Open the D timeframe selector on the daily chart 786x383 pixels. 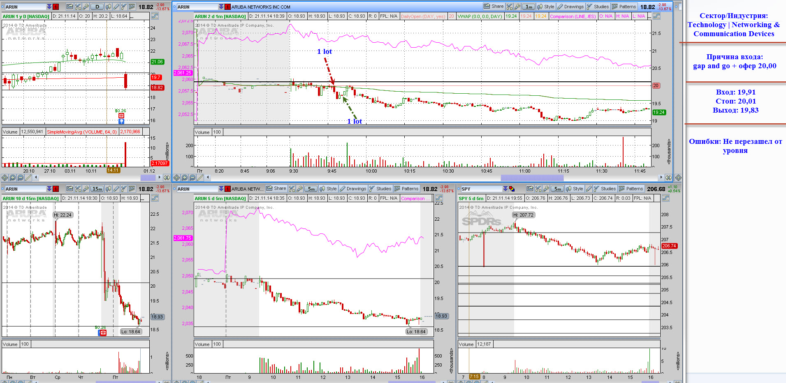tap(97, 7)
